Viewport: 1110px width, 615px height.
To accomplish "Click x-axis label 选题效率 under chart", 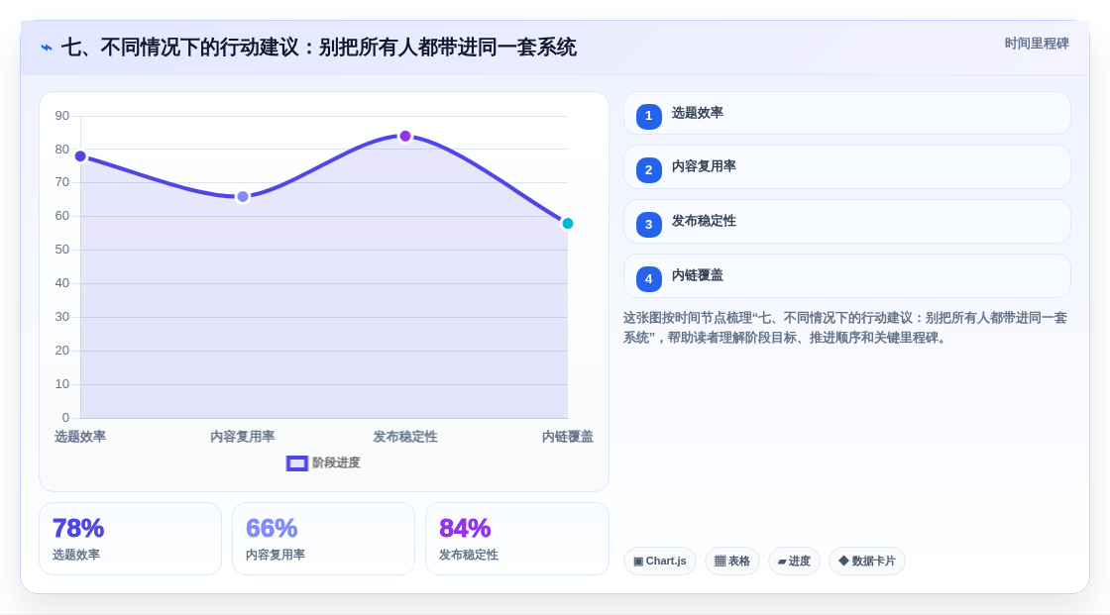I will pos(80,437).
